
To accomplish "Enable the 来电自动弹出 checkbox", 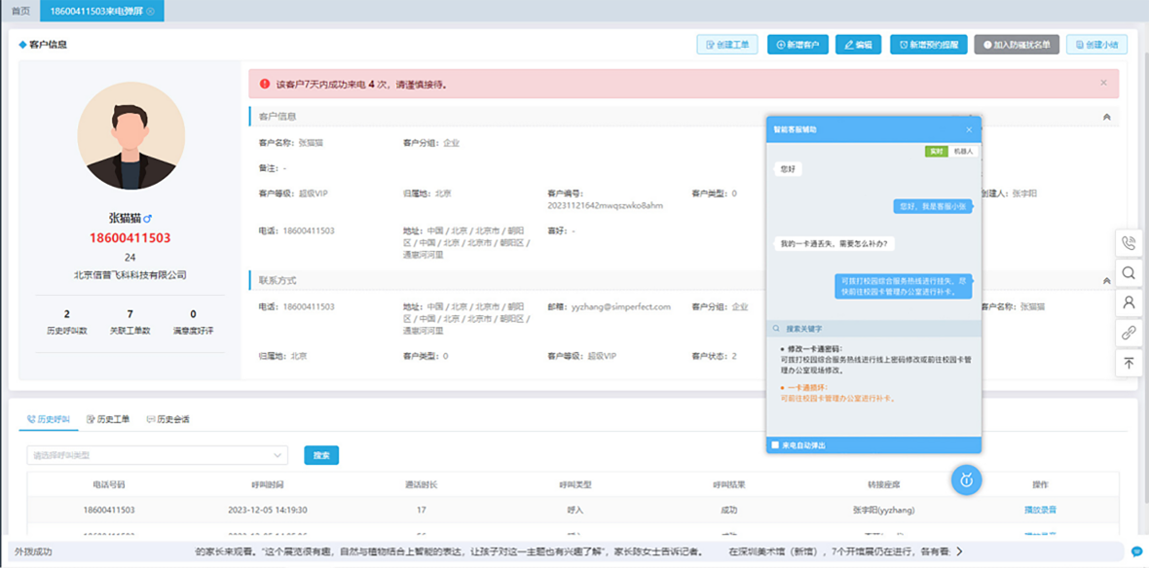I will [775, 444].
